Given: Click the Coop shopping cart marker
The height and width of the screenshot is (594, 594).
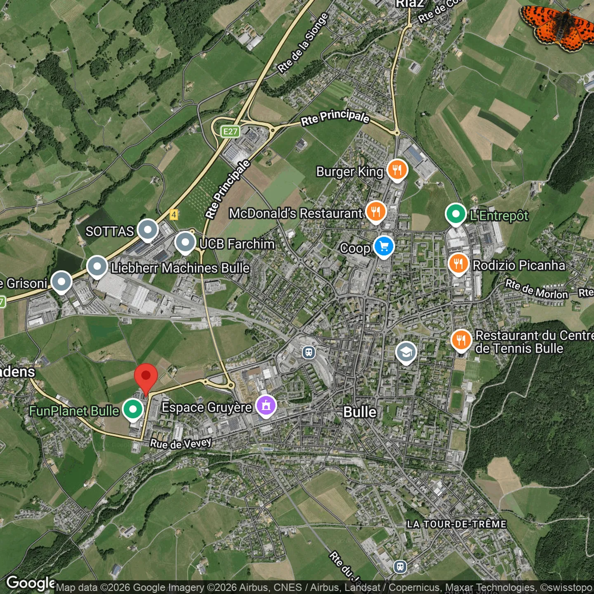Looking at the screenshot, I should click(384, 247).
